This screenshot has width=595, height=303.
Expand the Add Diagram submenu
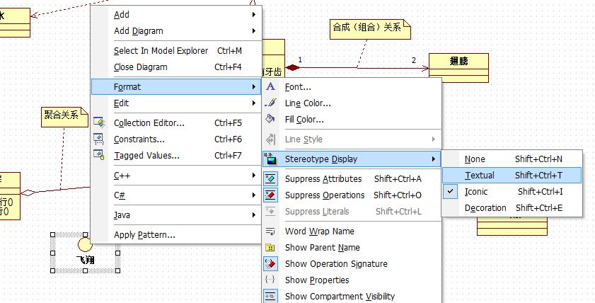pyautogui.click(x=176, y=30)
